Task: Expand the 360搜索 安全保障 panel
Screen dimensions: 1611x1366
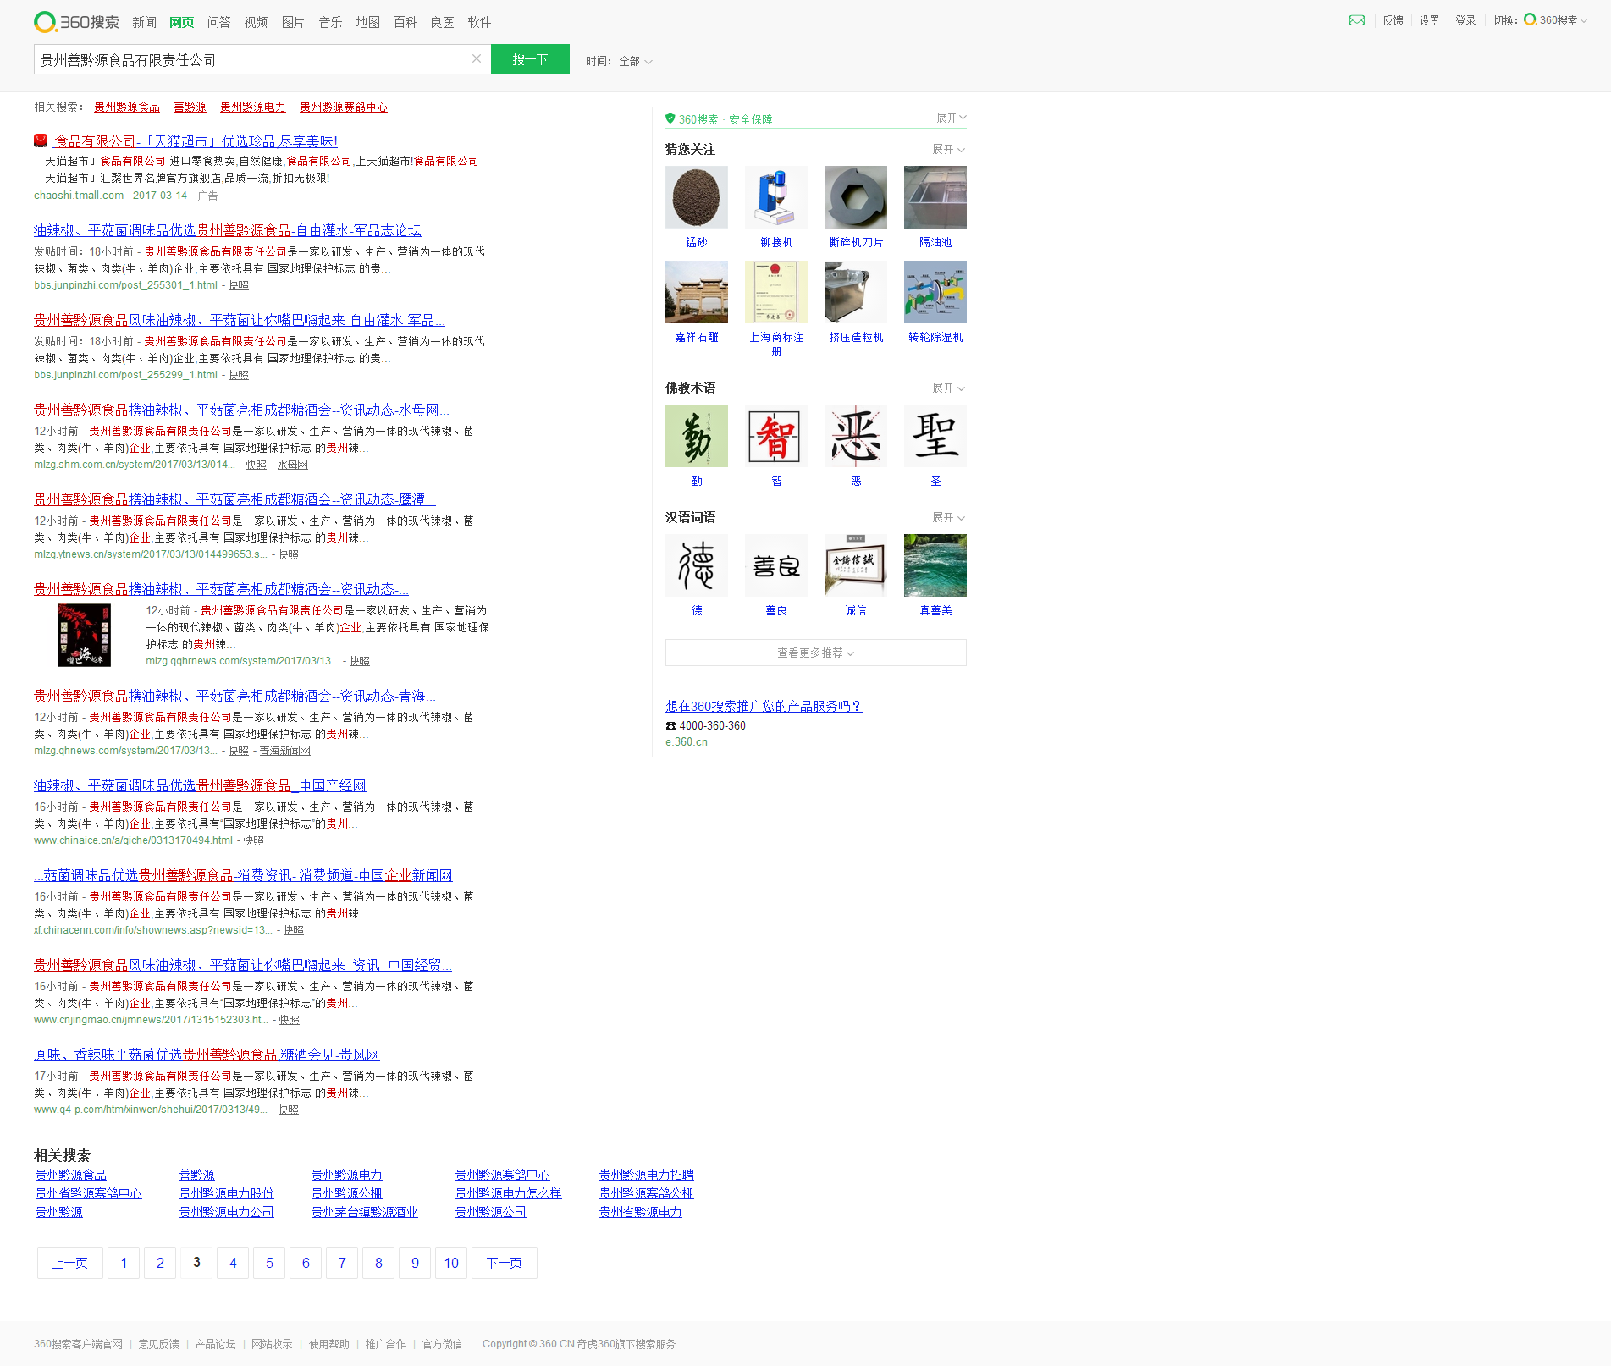Action: coord(951,118)
